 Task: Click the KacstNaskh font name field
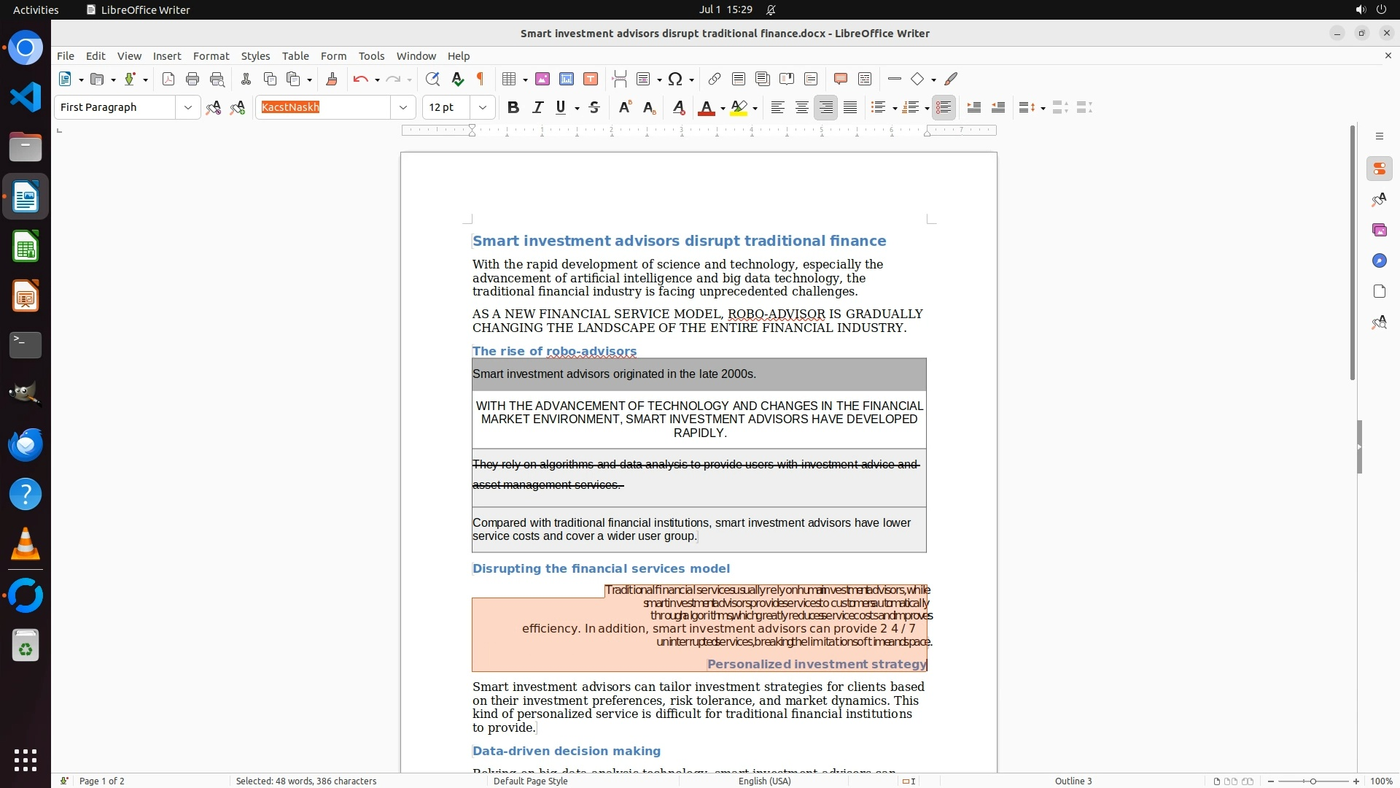click(x=324, y=108)
